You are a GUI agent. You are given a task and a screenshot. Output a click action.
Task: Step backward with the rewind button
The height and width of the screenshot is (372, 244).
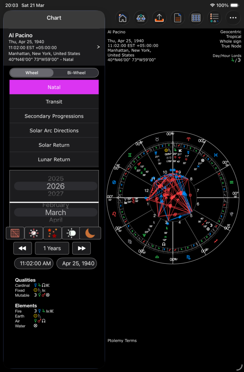(x=23, y=248)
